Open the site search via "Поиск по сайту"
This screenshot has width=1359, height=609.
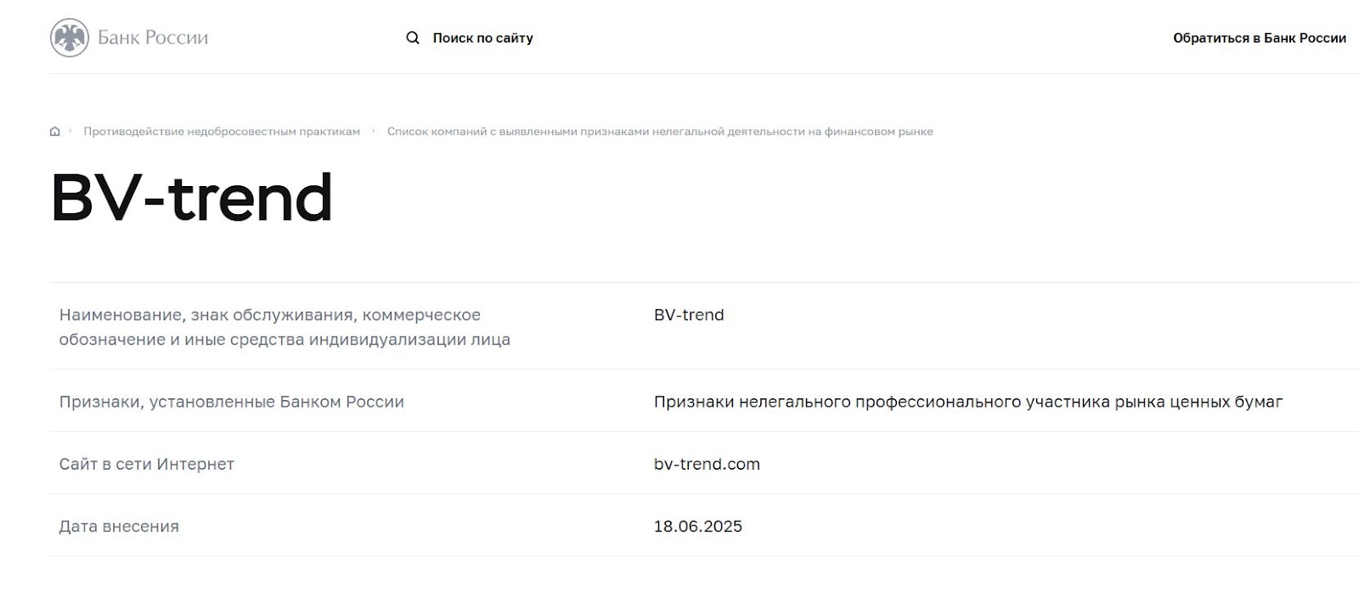click(x=482, y=37)
